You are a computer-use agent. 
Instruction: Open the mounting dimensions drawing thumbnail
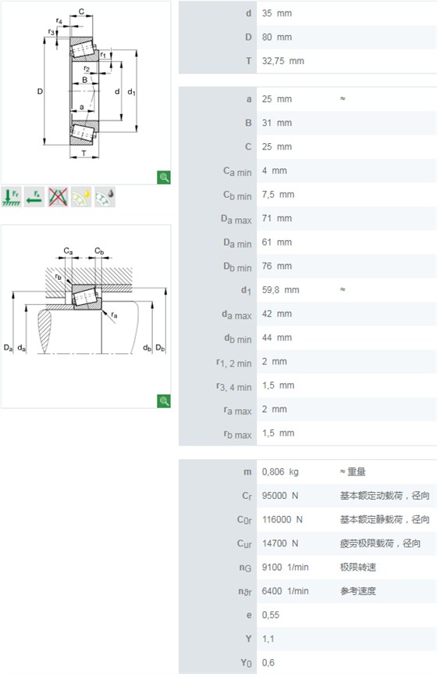pyautogui.click(x=86, y=317)
